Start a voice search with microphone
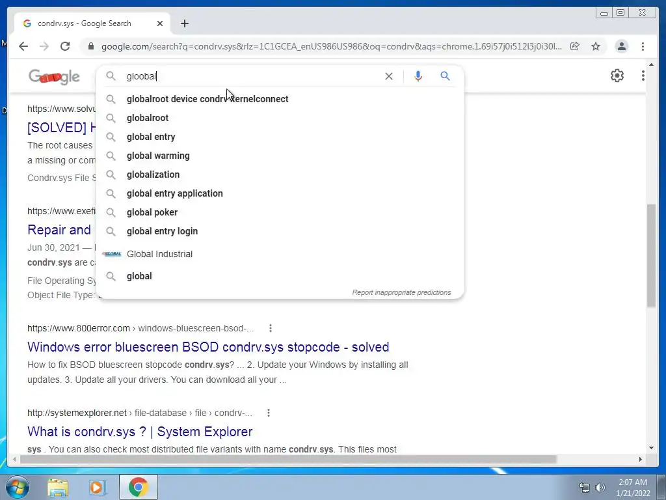The width and height of the screenshot is (666, 500). click(418, 76)
